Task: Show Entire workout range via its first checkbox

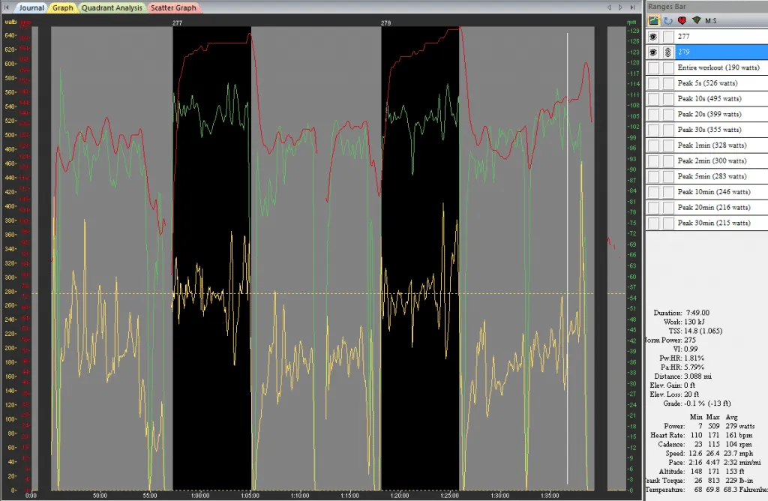Action: [653, 68]
